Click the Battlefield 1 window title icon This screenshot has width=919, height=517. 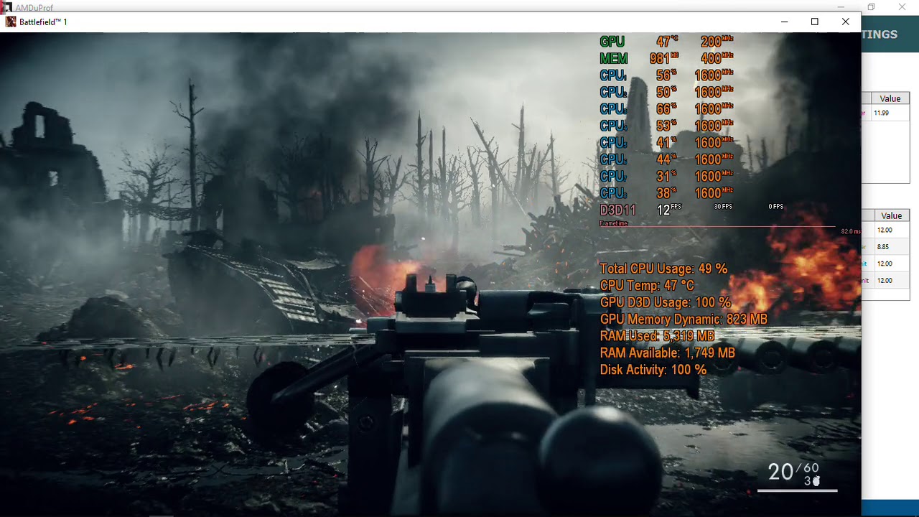tap(10, 22)
